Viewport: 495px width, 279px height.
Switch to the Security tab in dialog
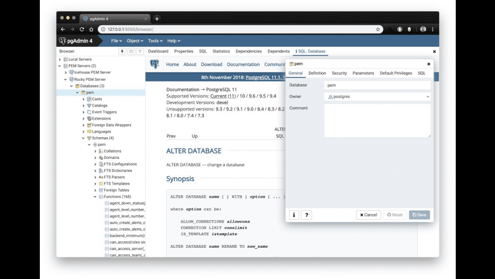(x=339, y=73)
